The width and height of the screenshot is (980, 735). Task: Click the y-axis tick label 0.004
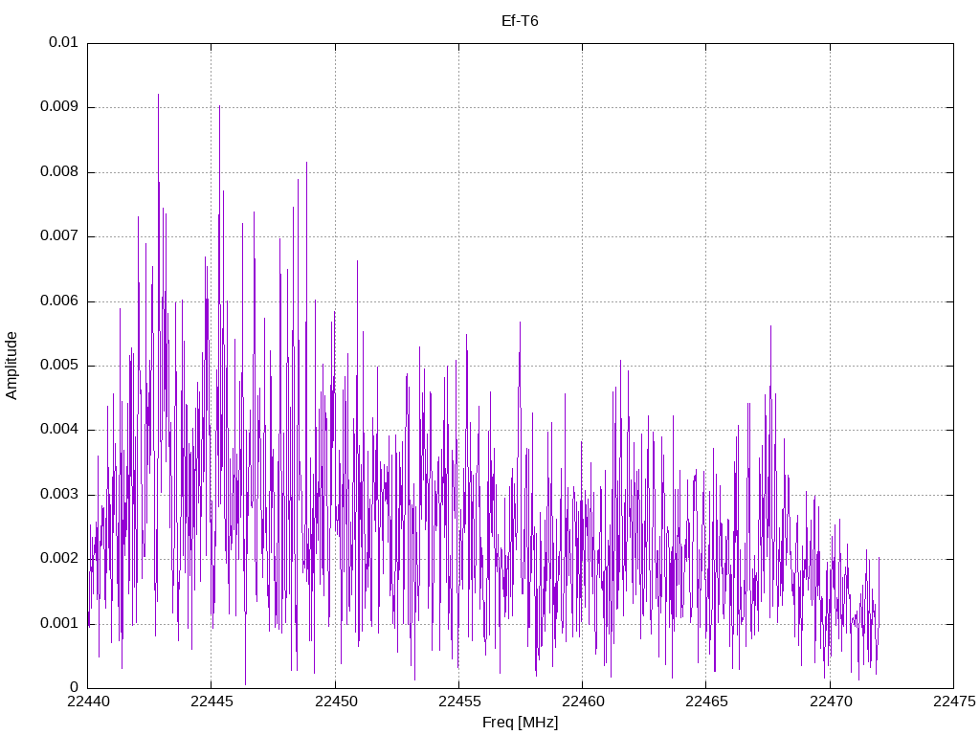click(x=59, y=430)
